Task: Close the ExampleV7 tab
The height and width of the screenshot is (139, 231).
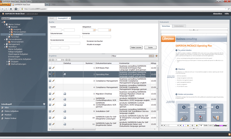Action: click(69, 18)
